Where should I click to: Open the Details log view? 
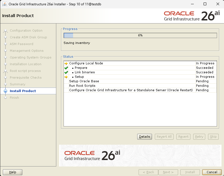(x=144, y=137)
